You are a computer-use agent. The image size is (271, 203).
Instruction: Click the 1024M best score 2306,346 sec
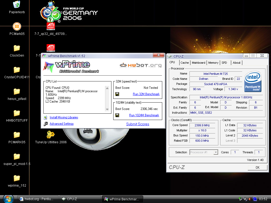149,109
